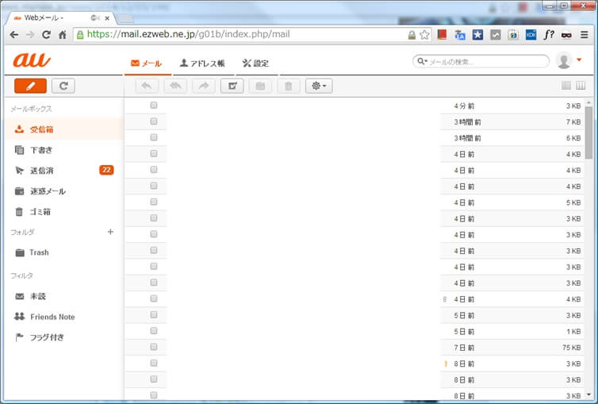598x404 pixels.
Task: Click the orange compose mail pencil button
Action: point(30,86)
